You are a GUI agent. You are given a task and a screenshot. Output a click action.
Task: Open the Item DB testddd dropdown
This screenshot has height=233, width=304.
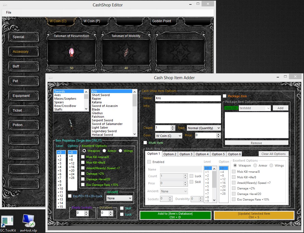[254, 108]
